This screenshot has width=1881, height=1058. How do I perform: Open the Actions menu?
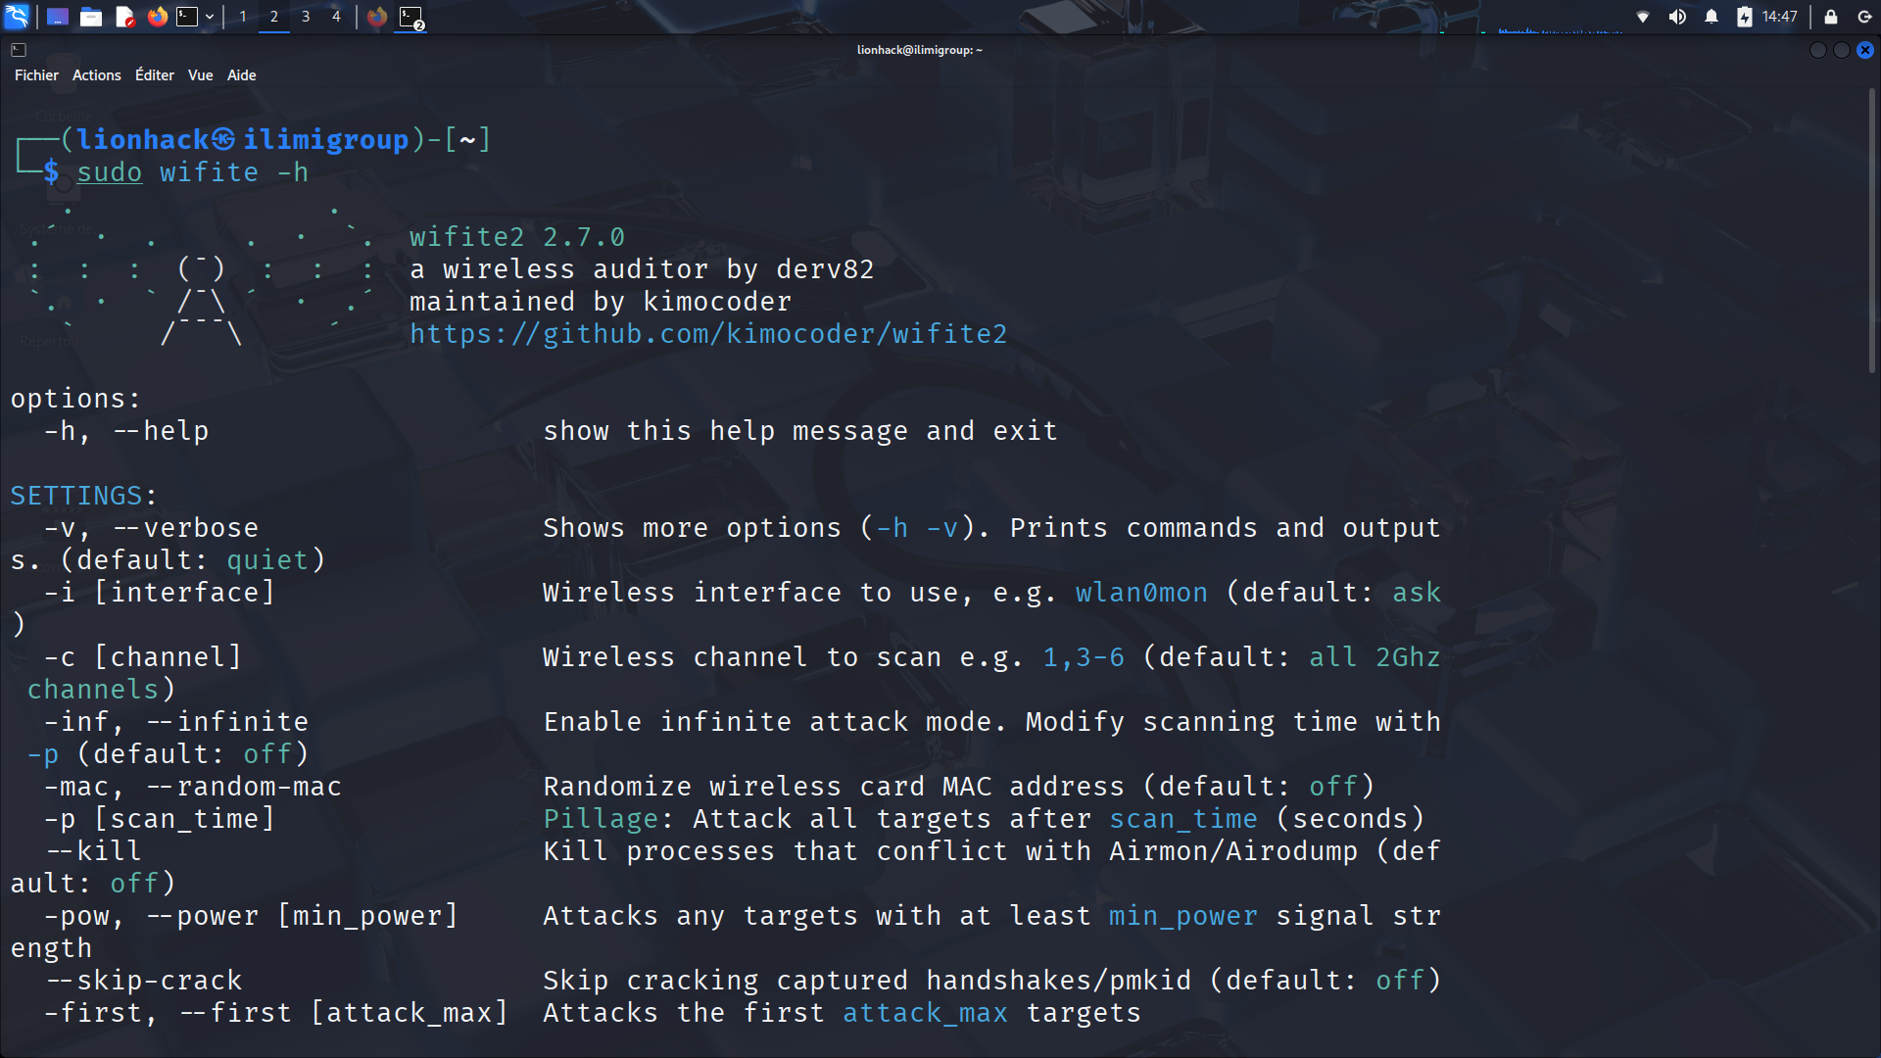[97, 75]
